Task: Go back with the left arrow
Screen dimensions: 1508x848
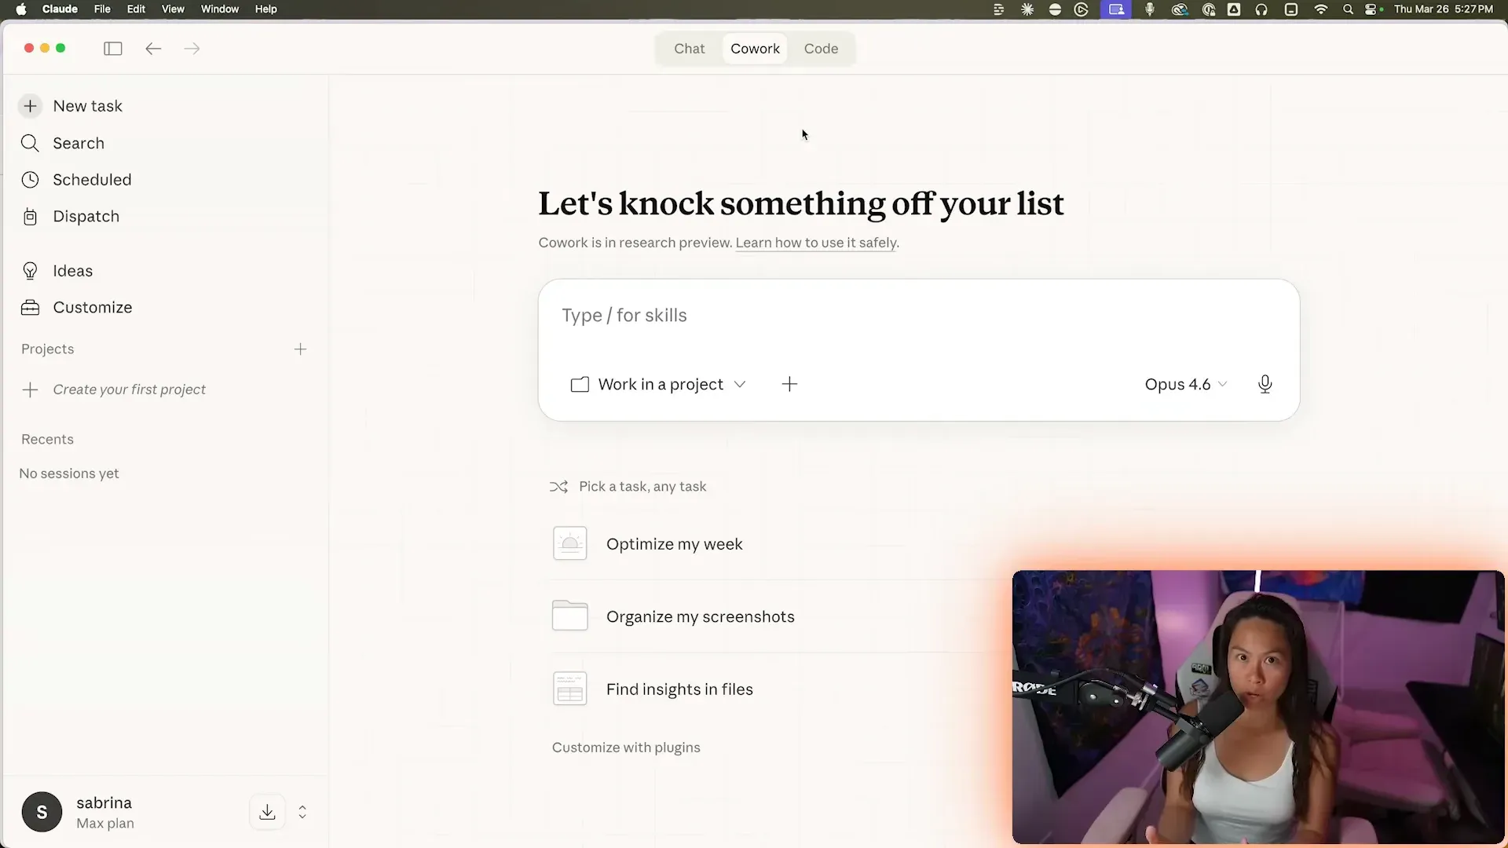Action: click(153, 49)
